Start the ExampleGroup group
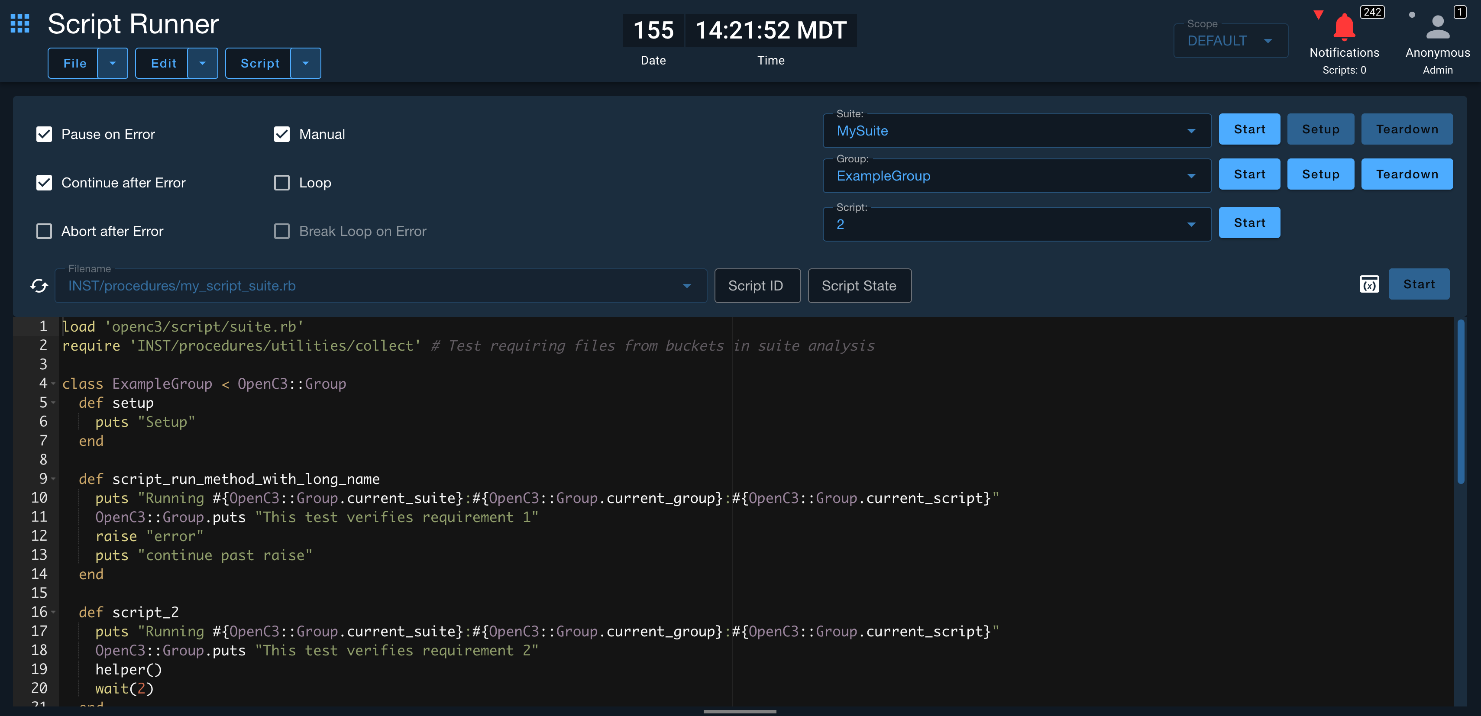The width and height of the screenshot is (1481, 716). tap(1249, 174)
